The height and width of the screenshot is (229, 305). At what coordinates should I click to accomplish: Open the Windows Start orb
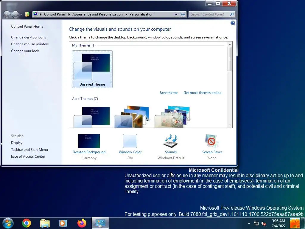8,223
